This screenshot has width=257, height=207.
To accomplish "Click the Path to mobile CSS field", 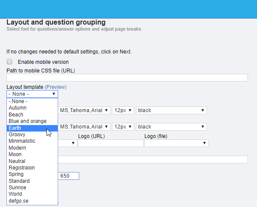I will 127,78.
